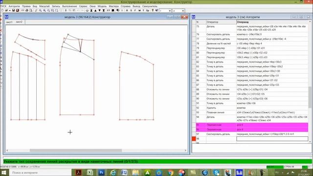Click the black Save diskette icon
Image resolution: width=313 pixels, height=176 pixels.
point(13,10)
